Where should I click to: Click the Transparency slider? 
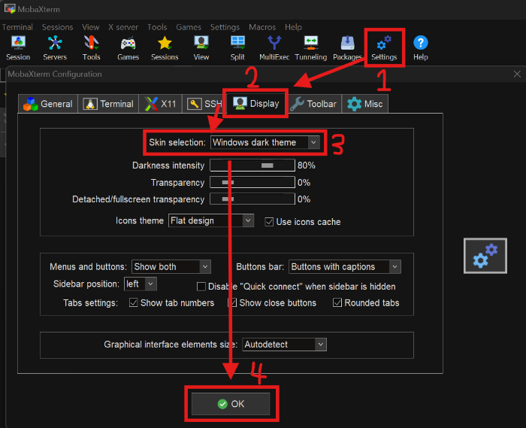tap(252, 182)
